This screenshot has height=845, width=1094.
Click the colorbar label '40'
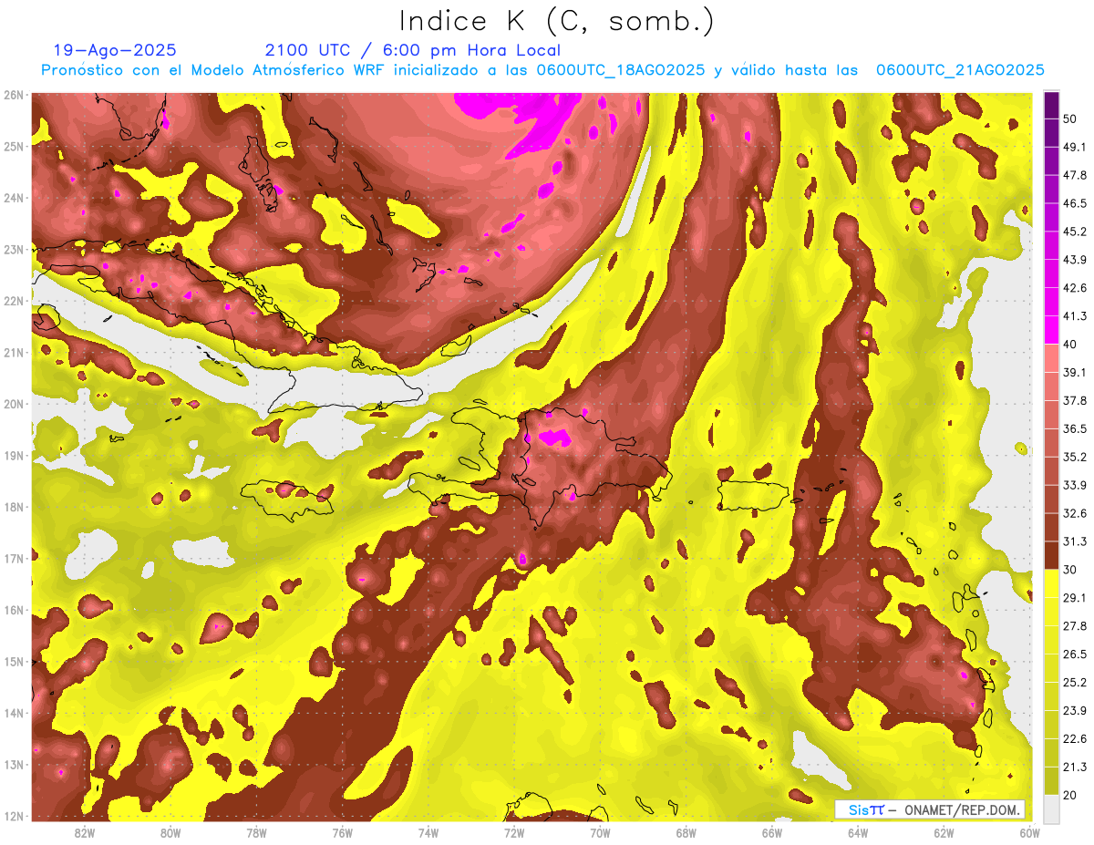[x=1069, y=344]
